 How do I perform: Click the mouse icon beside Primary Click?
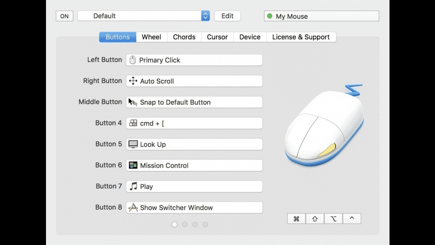132,60
